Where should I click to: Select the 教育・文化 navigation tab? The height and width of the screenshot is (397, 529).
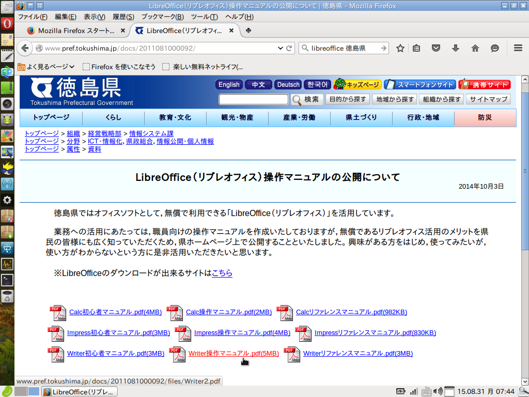pyautogui.click(x=175, y=117)
